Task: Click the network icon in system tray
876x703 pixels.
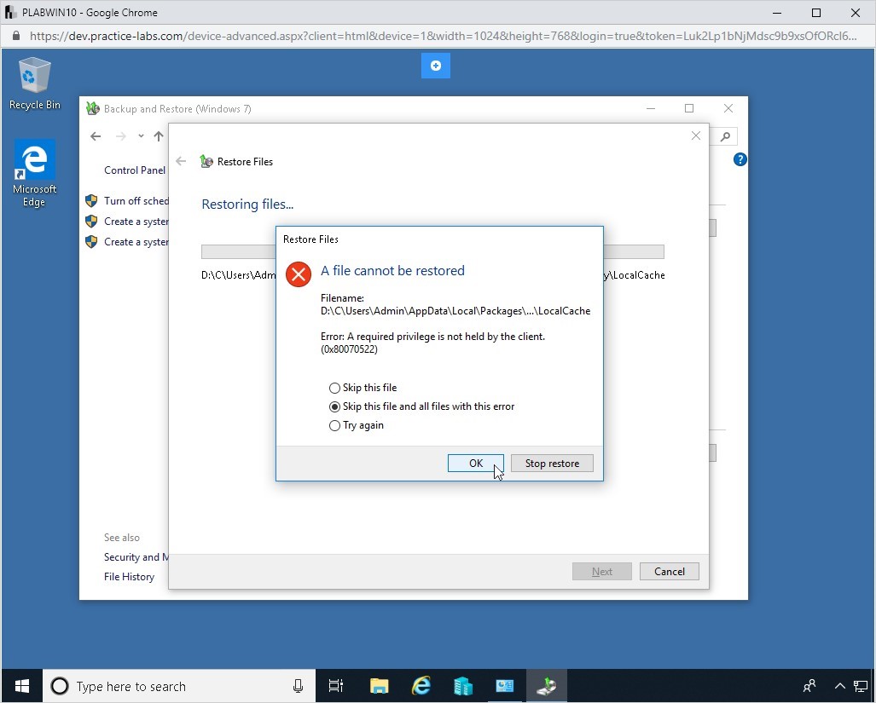Action: [861, 686]
